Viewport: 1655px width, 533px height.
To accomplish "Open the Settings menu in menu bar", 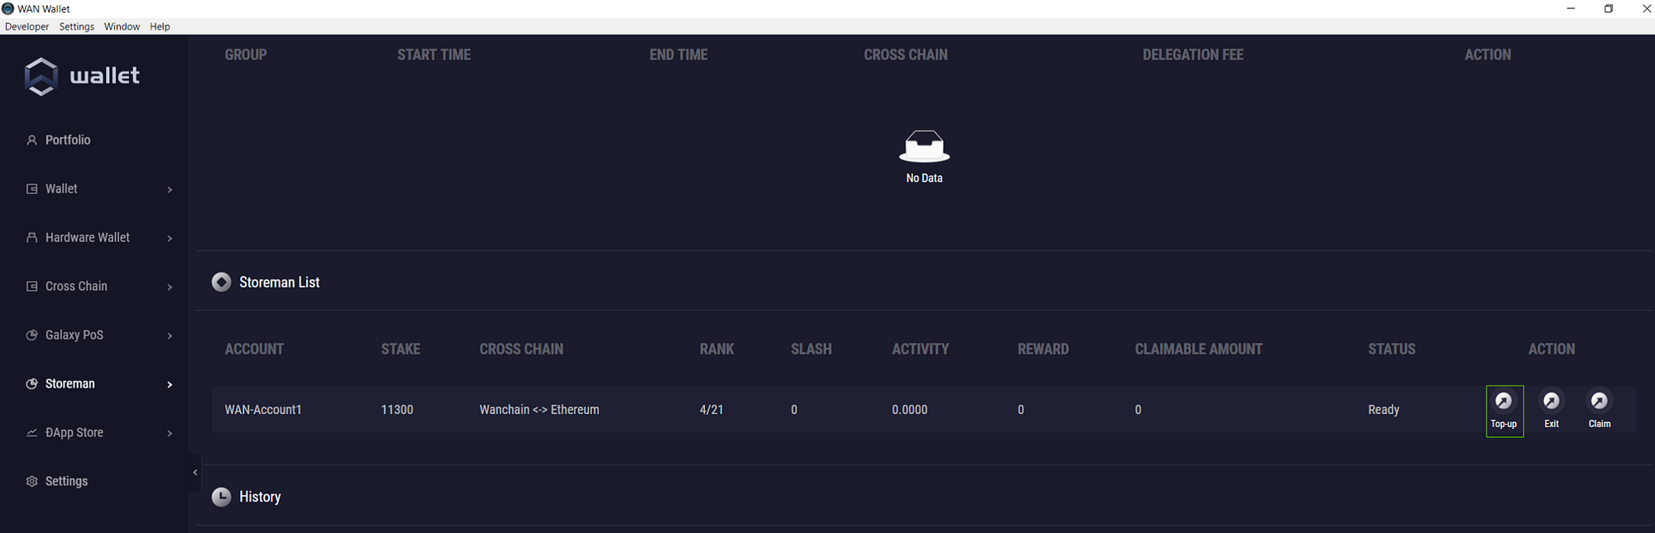I will click(77, 26).
